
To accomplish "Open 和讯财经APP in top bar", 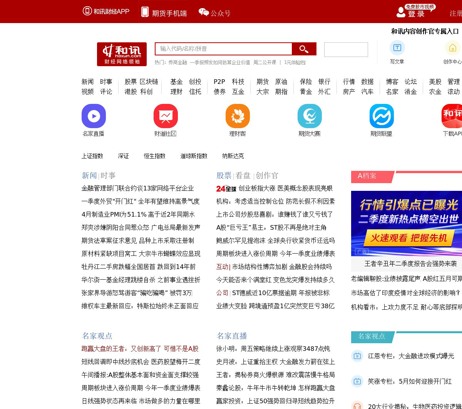I will 106,12.
